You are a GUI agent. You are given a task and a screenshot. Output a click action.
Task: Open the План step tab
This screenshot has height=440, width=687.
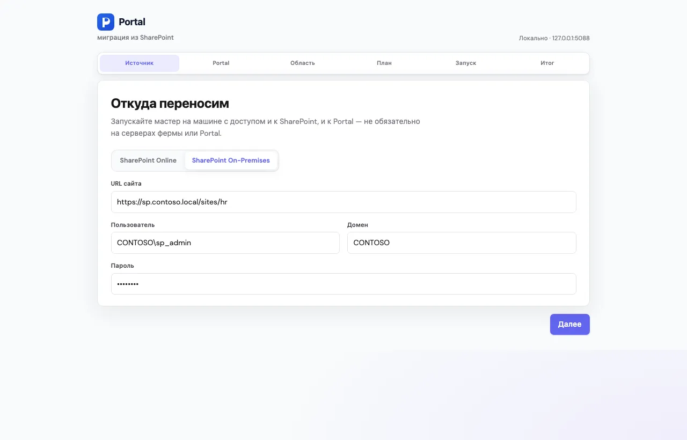click(384, 63)
